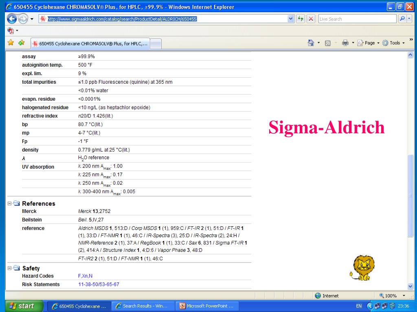
Task: Click the Live Search input box
Action: pyautogui.click(x=357, y=19)
